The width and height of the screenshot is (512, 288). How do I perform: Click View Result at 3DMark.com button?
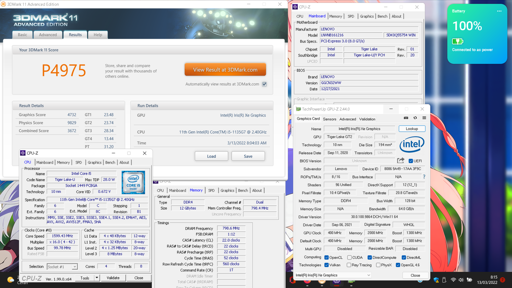pos(225,70)
